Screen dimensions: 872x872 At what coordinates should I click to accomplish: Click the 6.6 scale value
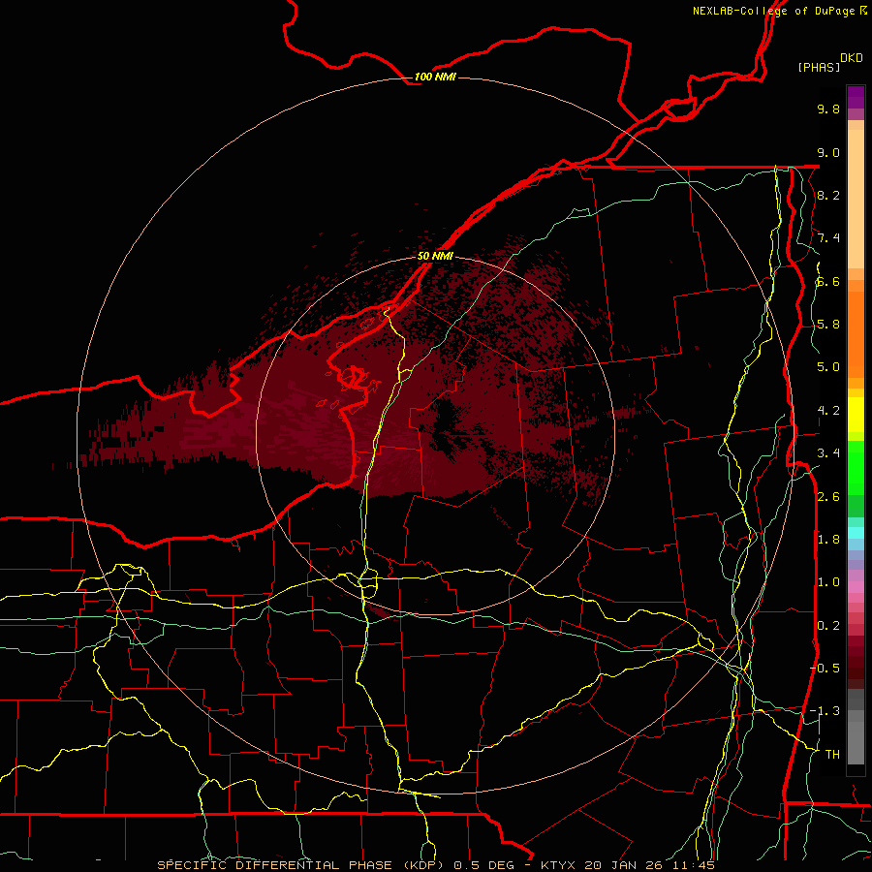[828, 281]
